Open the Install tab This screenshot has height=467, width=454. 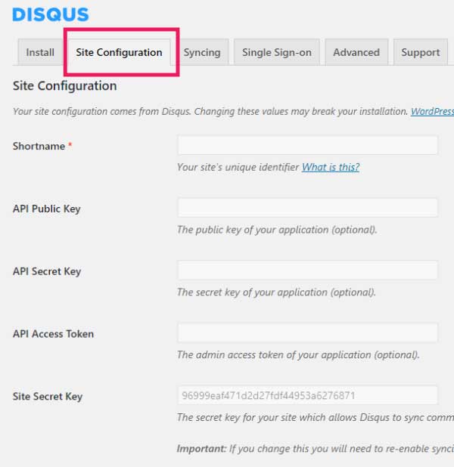tap(40, 52)
